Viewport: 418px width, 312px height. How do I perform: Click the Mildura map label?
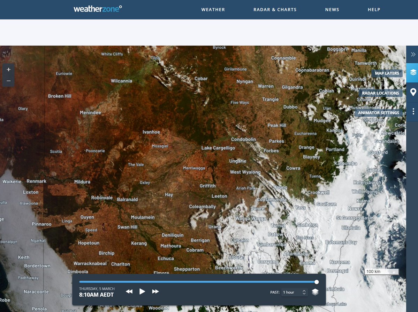(82, 182)
